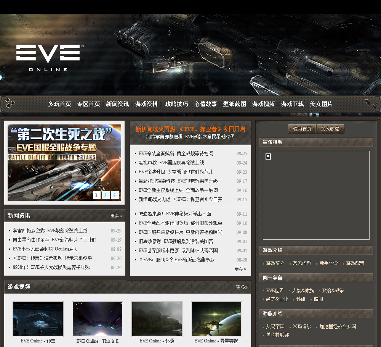Open article EVE涂装全面焕新 黄金战舰等待检阅
381x347 pixels.
tap(176, 154)
